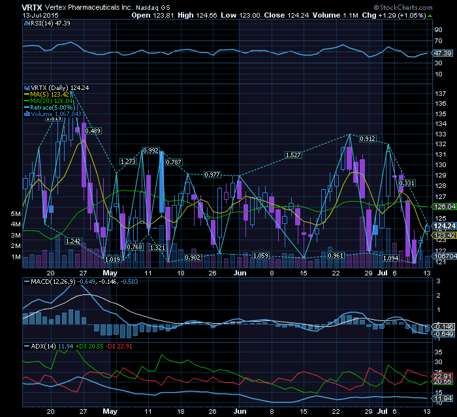Click the Low 123.00 header value
This screenshot has height=417, width=457.
tap(240, 16)
